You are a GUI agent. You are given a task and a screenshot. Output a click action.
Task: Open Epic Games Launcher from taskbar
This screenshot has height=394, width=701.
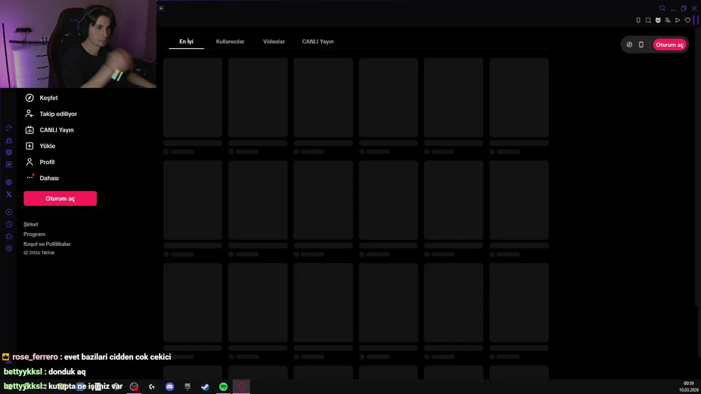pos(188,387)
